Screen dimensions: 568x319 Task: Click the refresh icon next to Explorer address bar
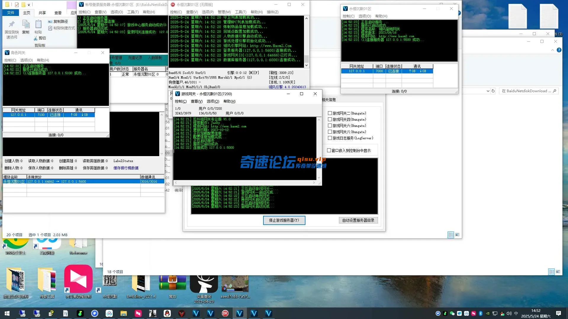coord(493,91)
